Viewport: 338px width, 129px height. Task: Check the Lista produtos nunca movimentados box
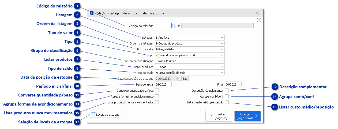[157, 102]
